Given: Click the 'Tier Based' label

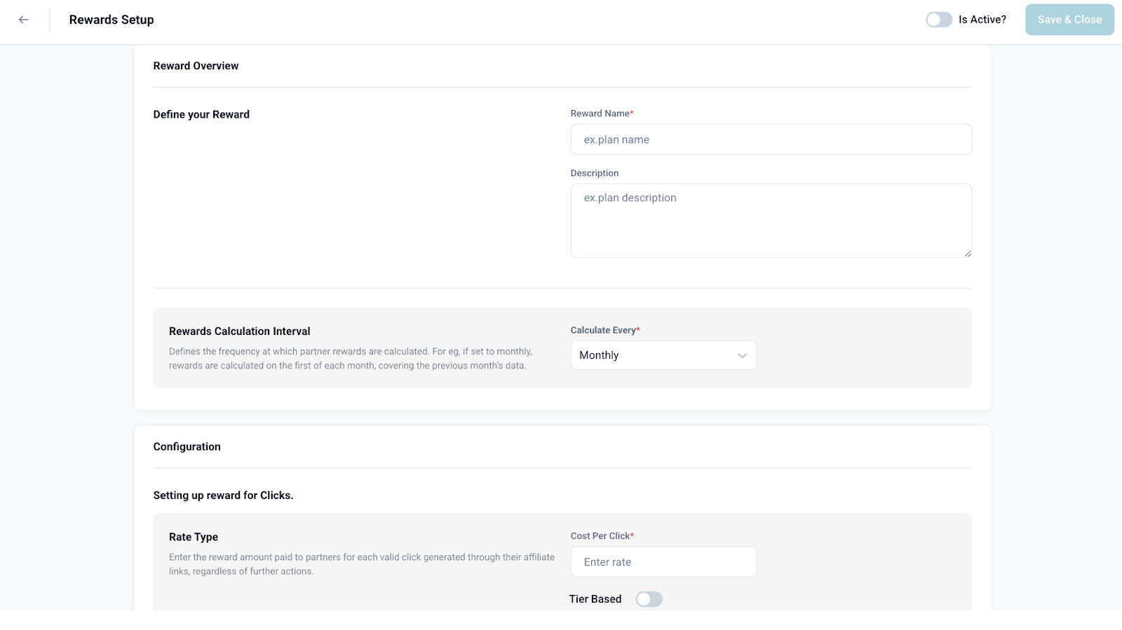Looking at the screenshot, I should pos(595,599).
